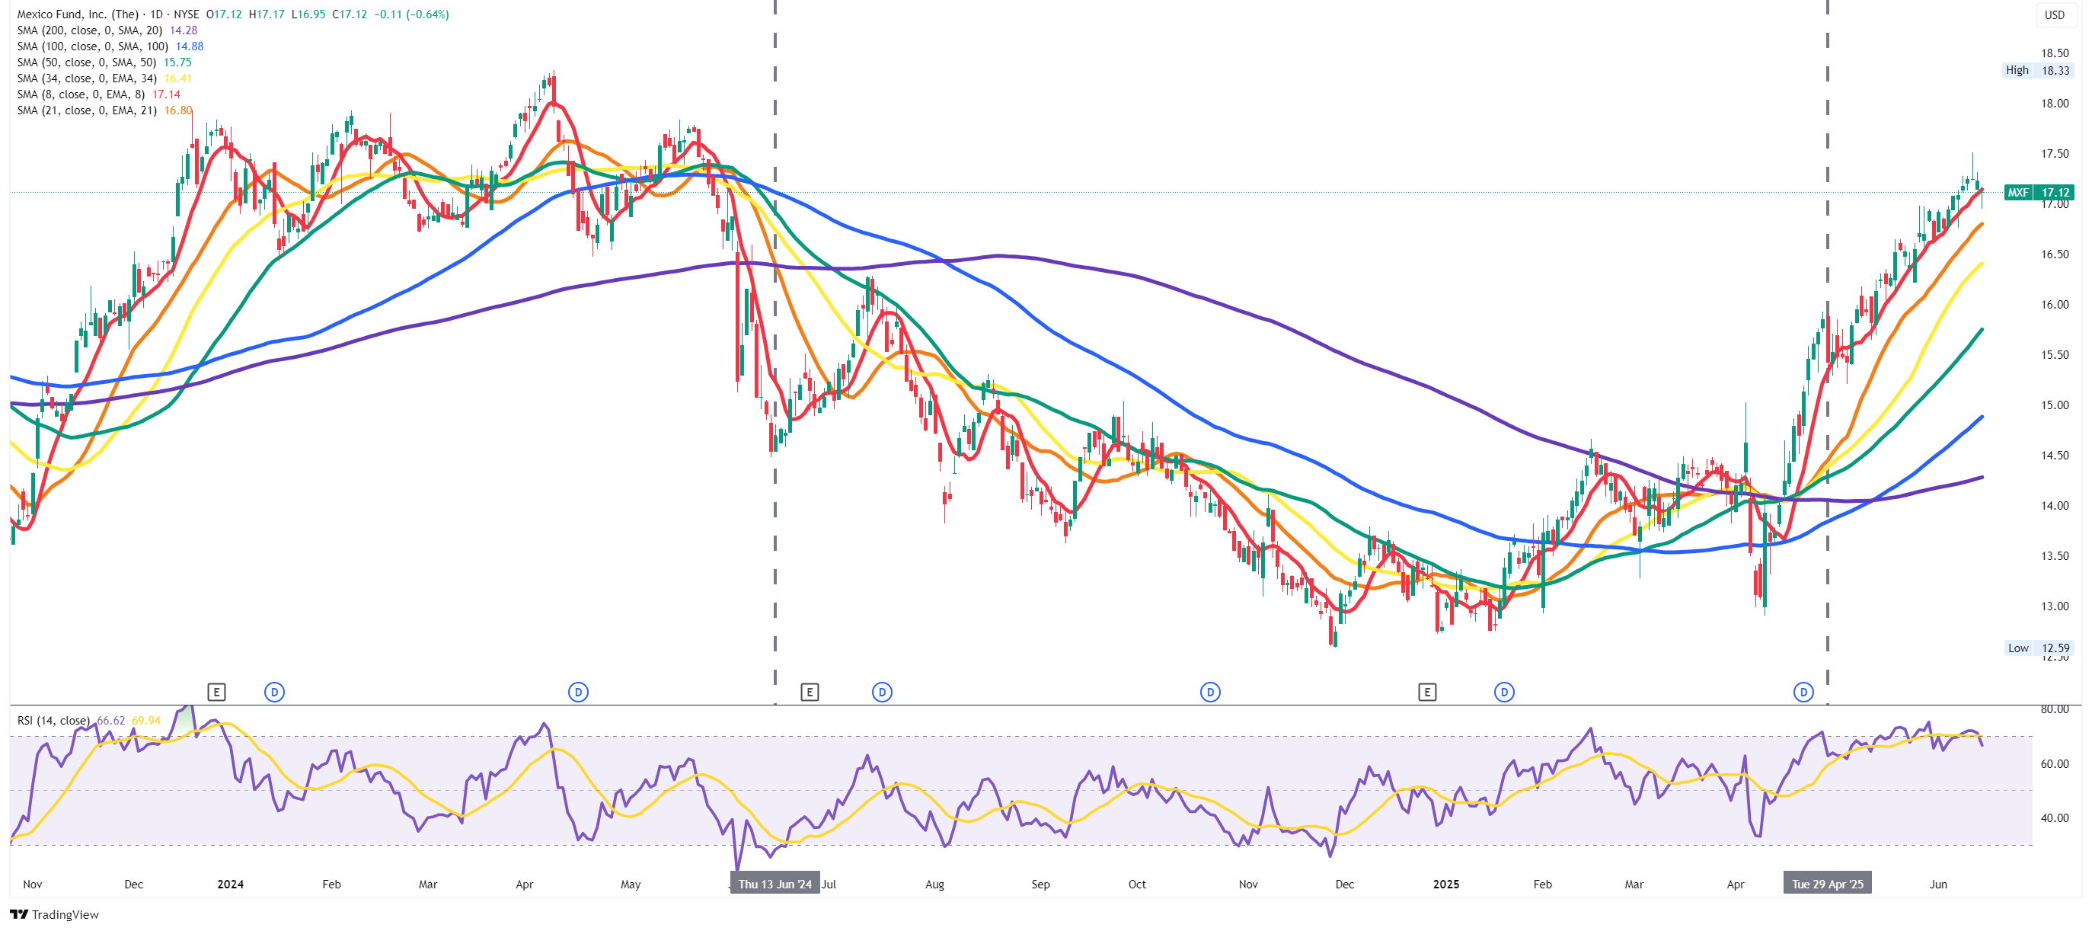Click the Thu 13 Jun '24 date label
Viewport: 2092px width, 931px height.
click(775, 884)
